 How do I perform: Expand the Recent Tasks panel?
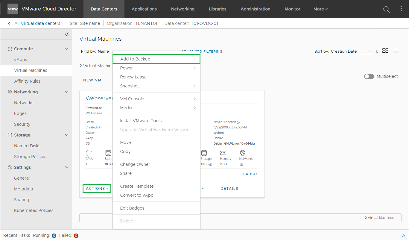[x=403, y=236]
